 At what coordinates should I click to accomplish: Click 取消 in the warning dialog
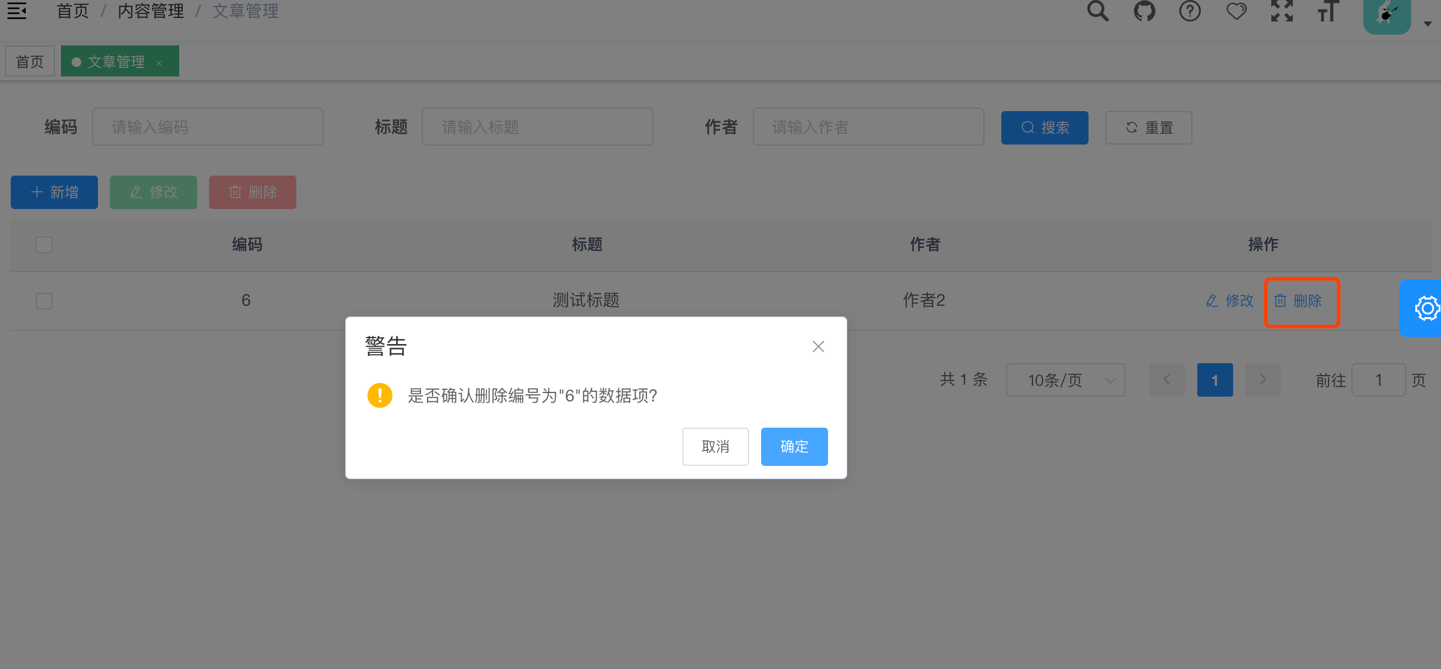[x=715, y=447]
